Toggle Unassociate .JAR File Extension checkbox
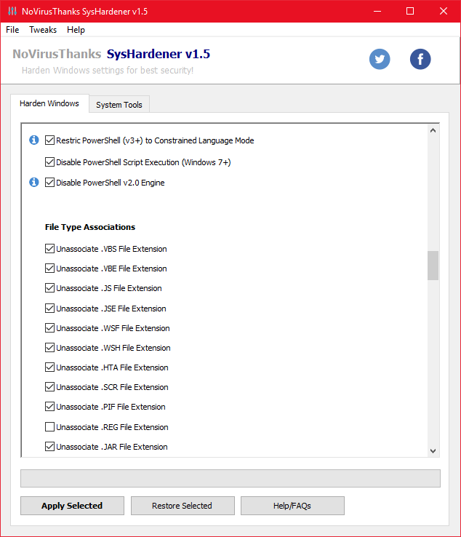This screenshot has width=461, height=537. coord(49,447)
